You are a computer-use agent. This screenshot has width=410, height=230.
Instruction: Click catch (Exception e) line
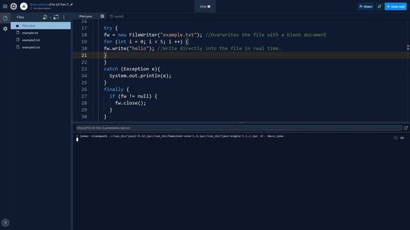pyautogui.click(x=132, y=69)
